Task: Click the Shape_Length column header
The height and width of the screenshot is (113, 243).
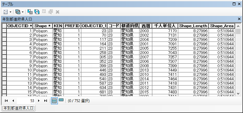Action: tap(193, 26)
